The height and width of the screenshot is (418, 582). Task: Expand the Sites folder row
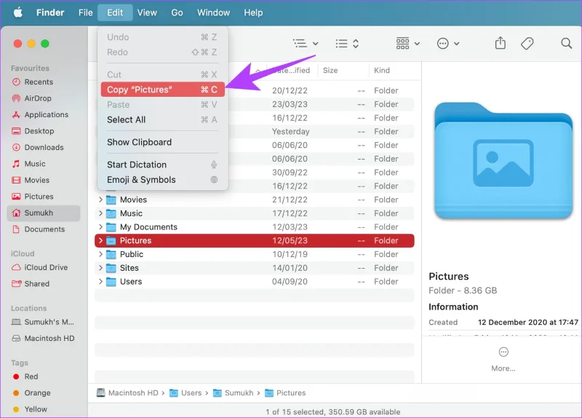[x=100, y=268]
